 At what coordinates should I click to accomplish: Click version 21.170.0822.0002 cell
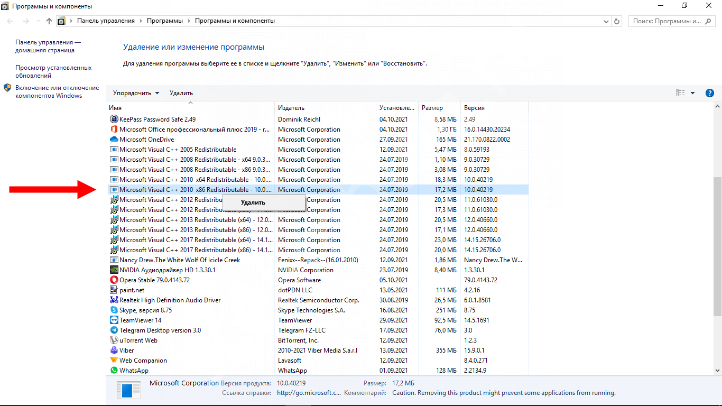coord(487,140)
